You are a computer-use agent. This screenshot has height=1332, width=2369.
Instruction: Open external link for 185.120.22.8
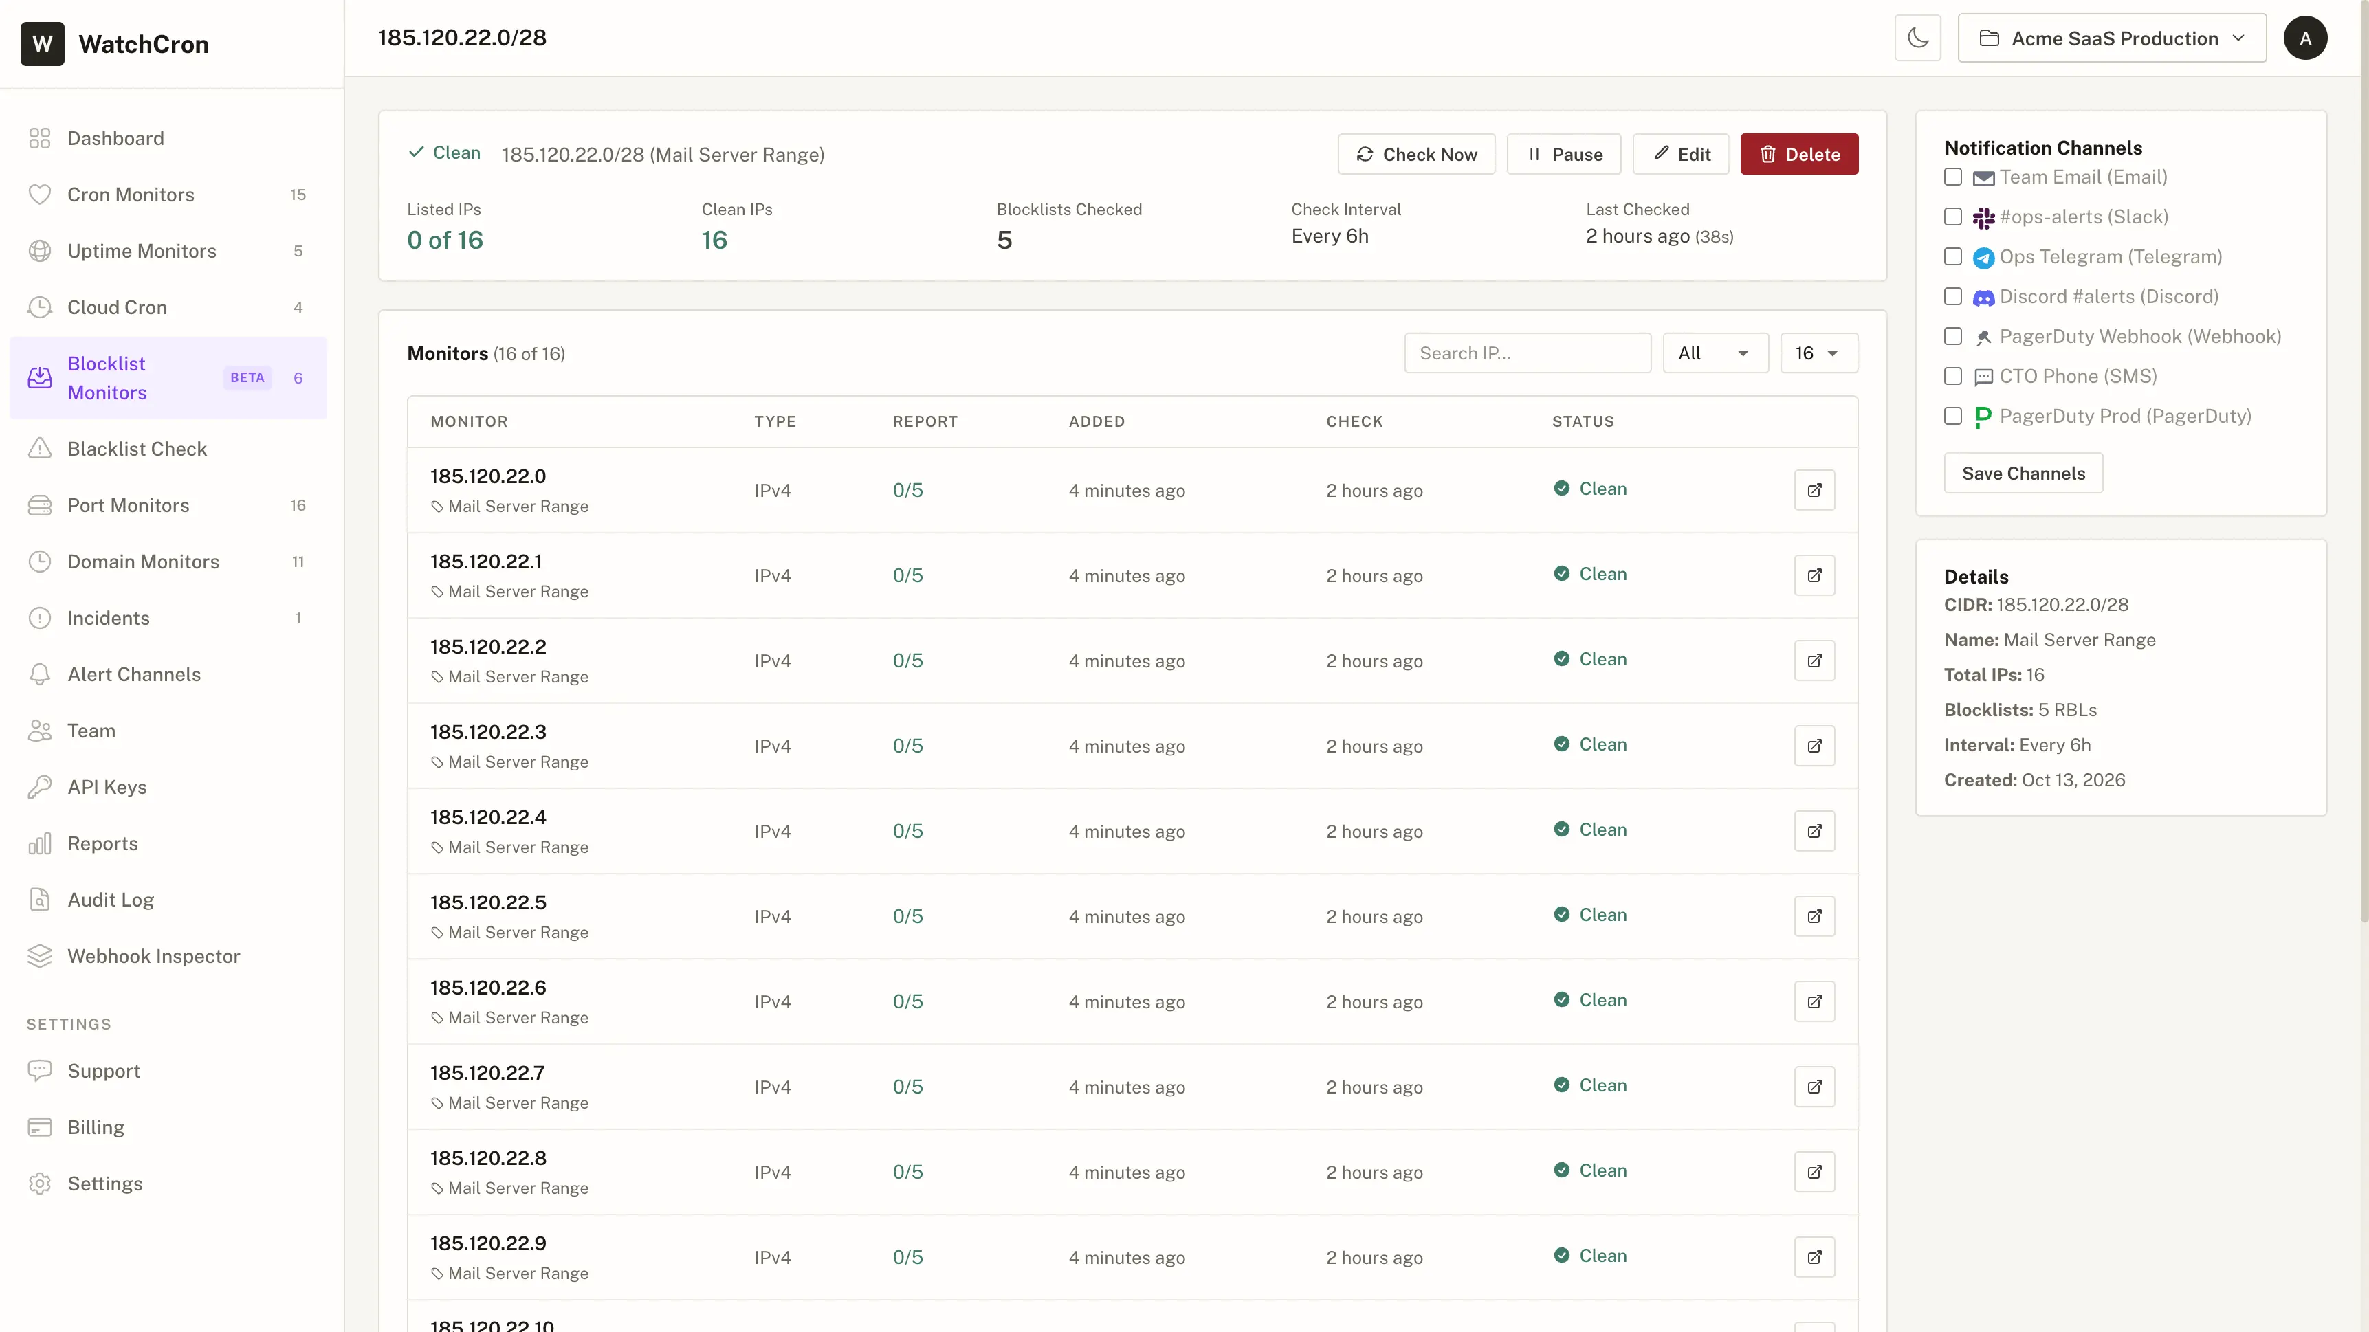coord(1814,1172)
